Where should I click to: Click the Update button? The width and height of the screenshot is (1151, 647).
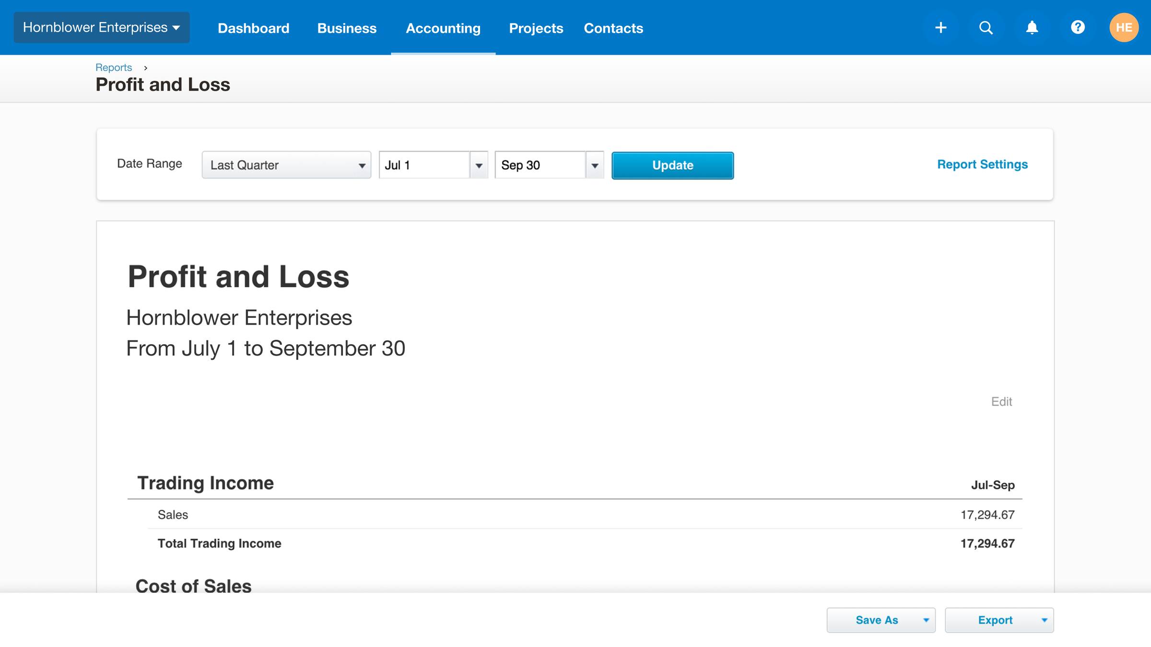click(672, 165)
